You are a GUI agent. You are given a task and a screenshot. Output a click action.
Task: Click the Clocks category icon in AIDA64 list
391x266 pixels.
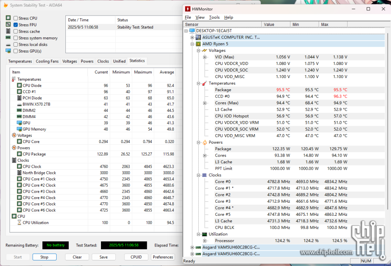point(14,160)
